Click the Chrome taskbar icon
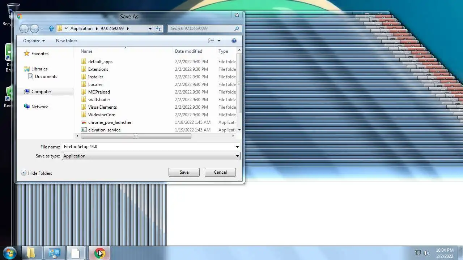The image size is (463, 260). [x=99, y=253]
